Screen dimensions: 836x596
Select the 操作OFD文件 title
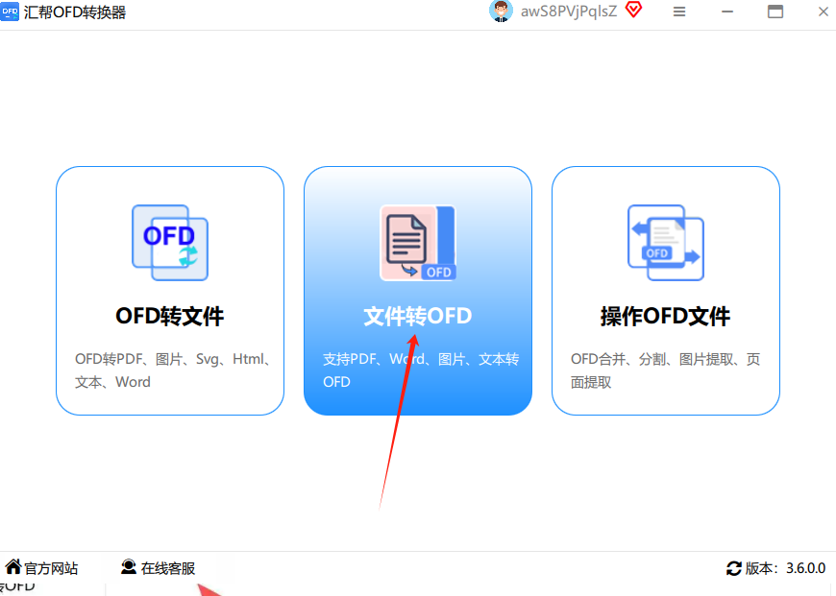pos(665,317)
